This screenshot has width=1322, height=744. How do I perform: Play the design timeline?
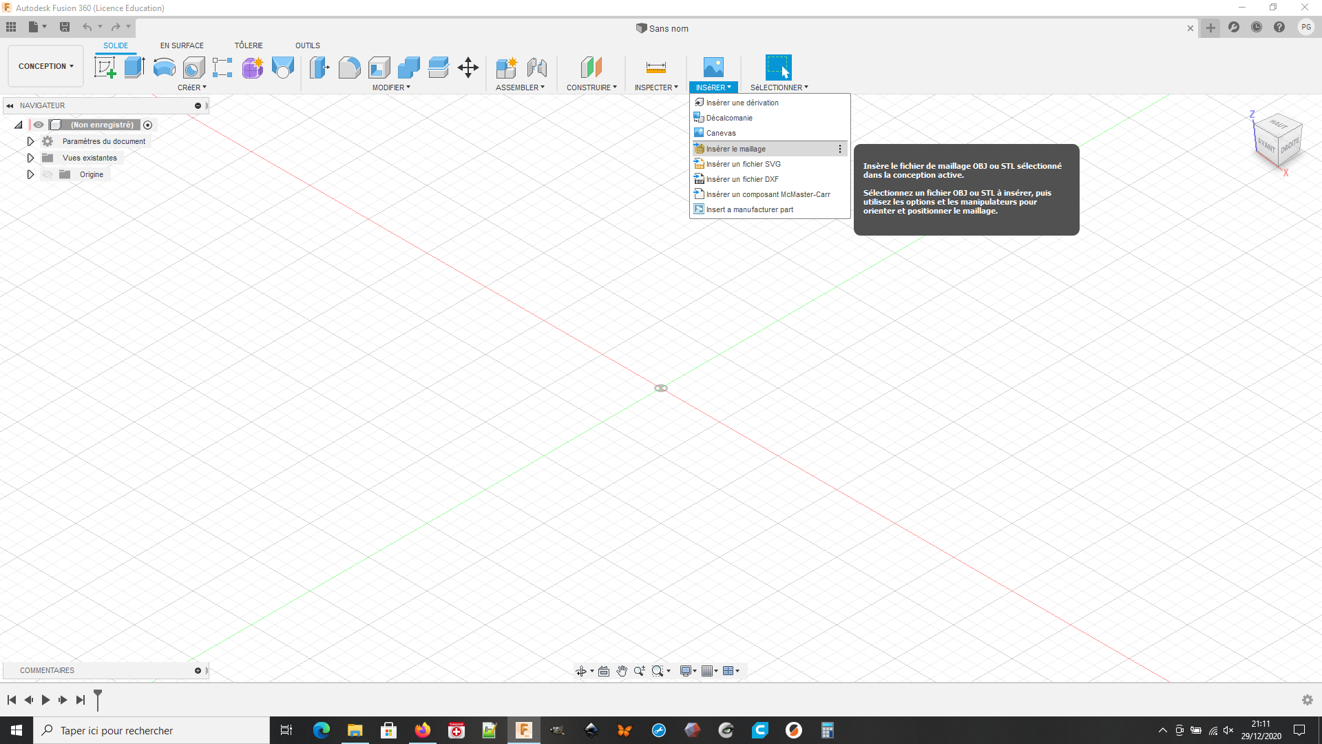coord(45,700)
